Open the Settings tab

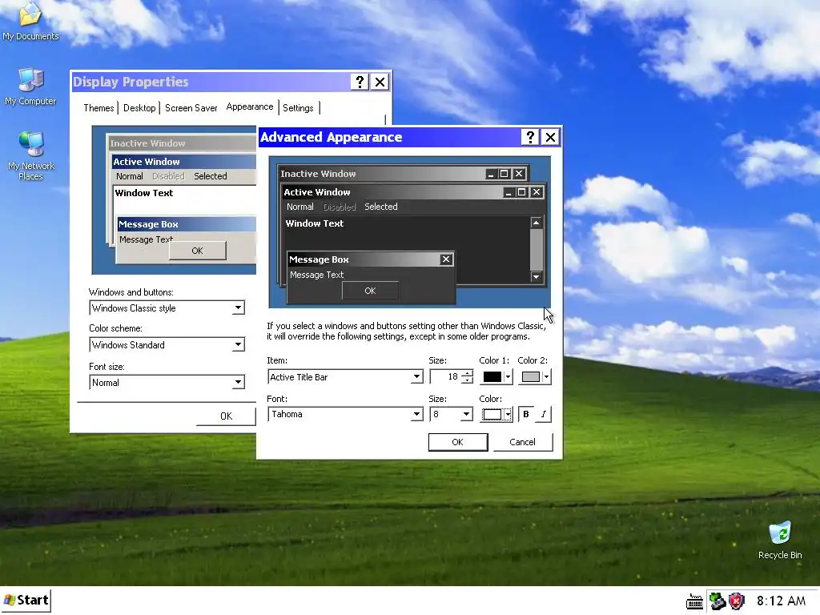(298, 108)
